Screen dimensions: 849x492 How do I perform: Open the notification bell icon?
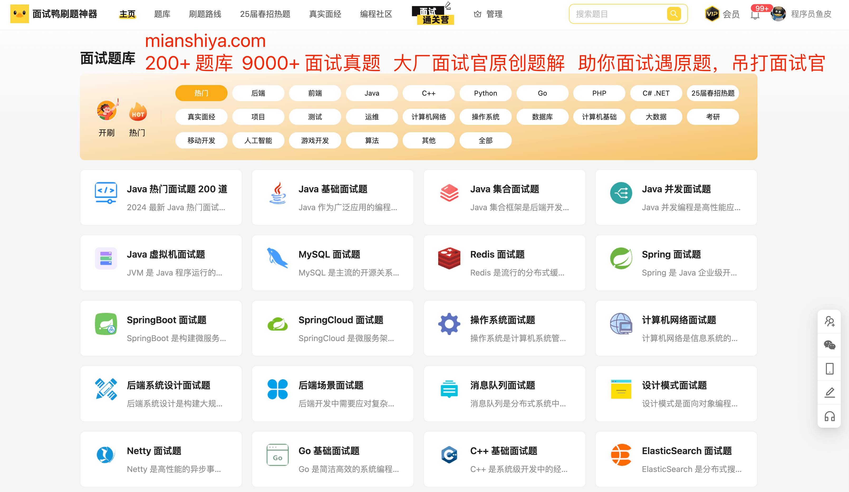tap(755, 15)
